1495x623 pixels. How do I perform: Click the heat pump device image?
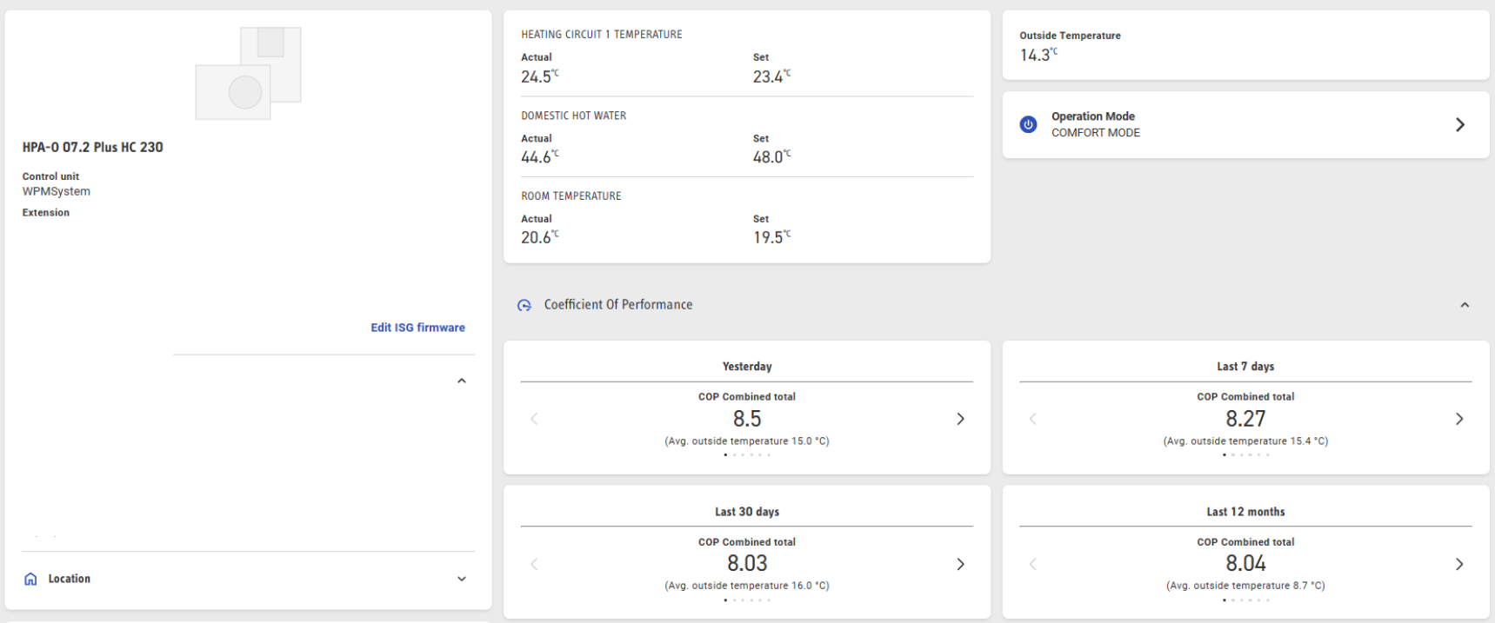pyautogui.click(x=248, y=74)
